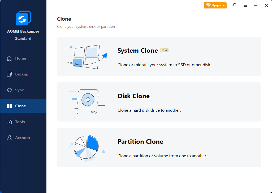Minimize the AOMEI Backupper window
This screenshot has height=193, width=272.
pyautogui.click(x=256, y=5)
